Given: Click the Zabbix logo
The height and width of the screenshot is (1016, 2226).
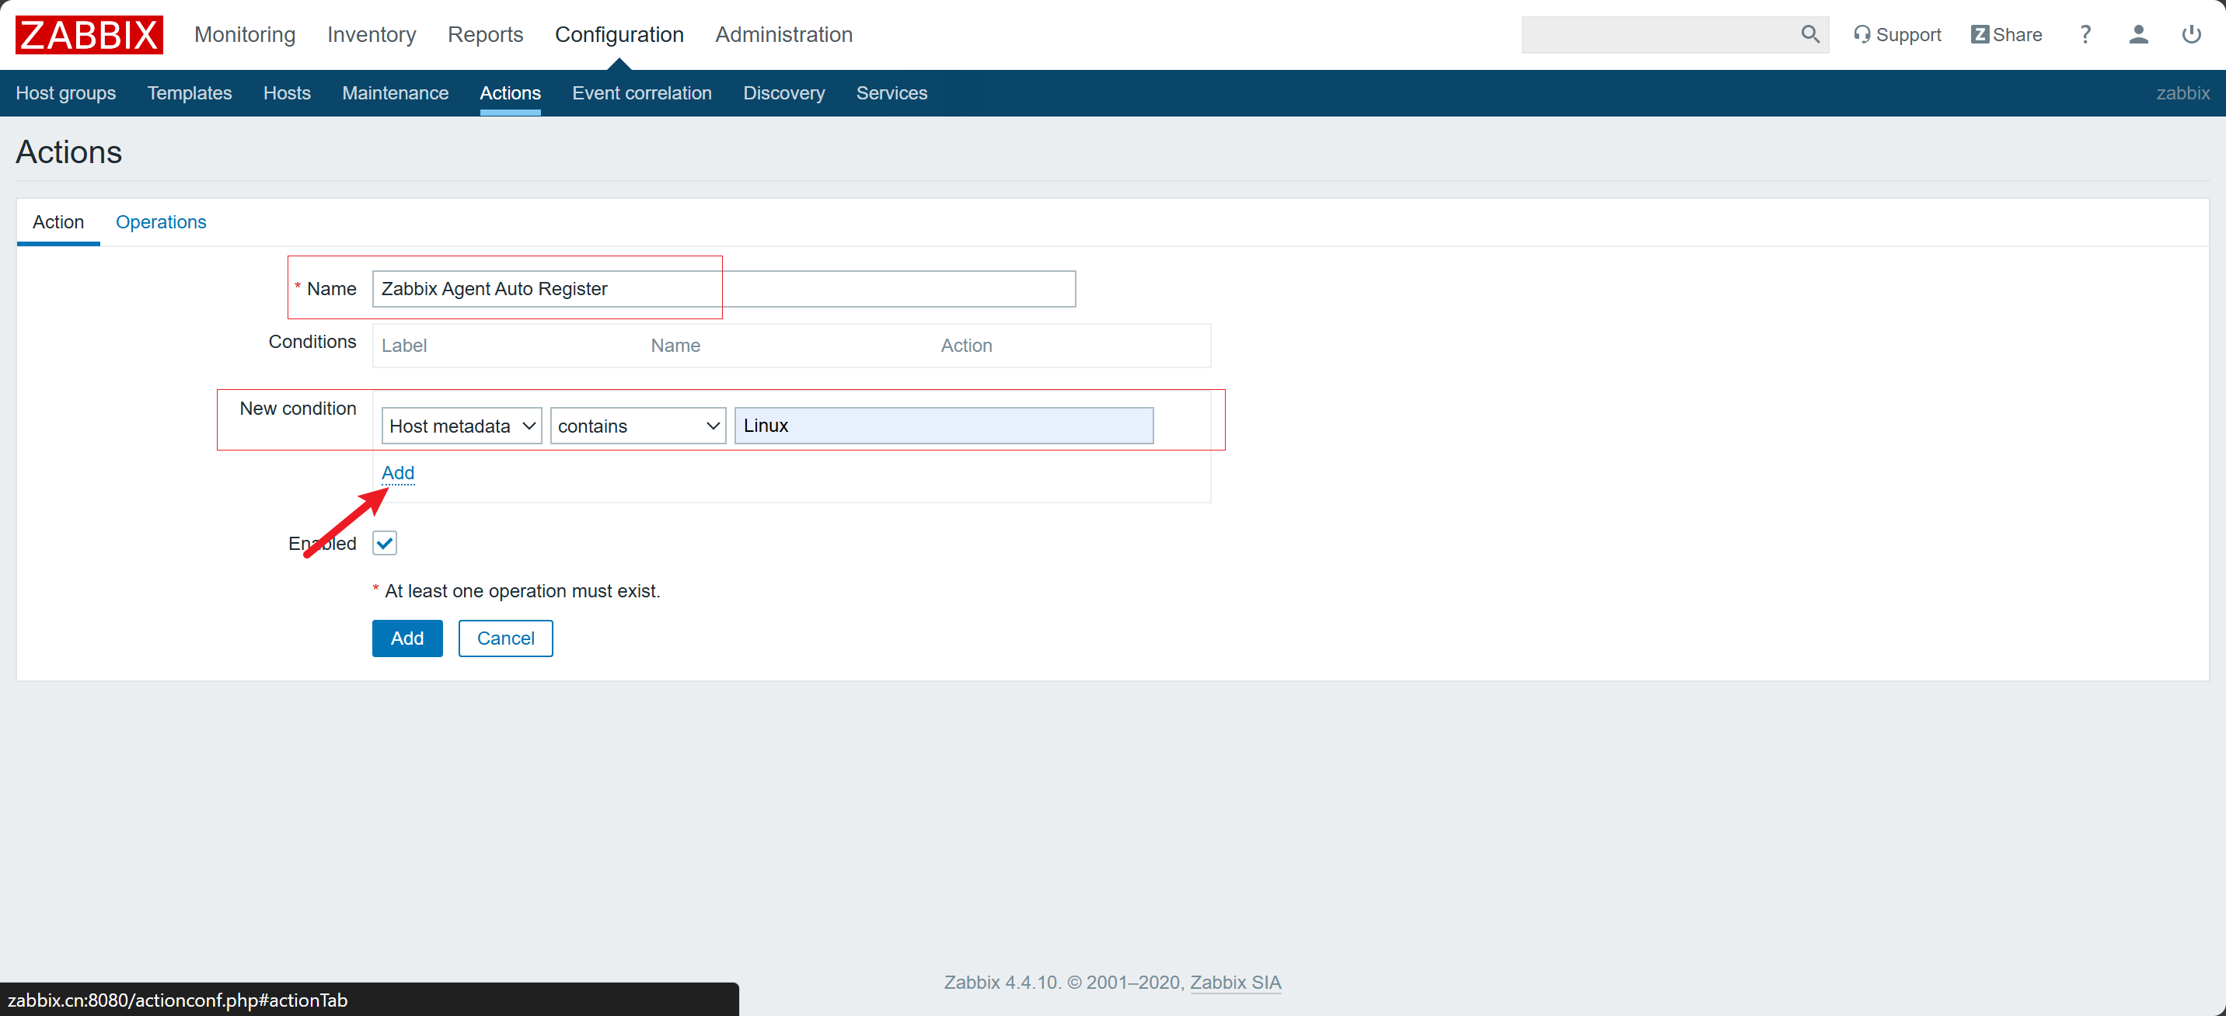Looking at the screenshot, I should [89, 34].
